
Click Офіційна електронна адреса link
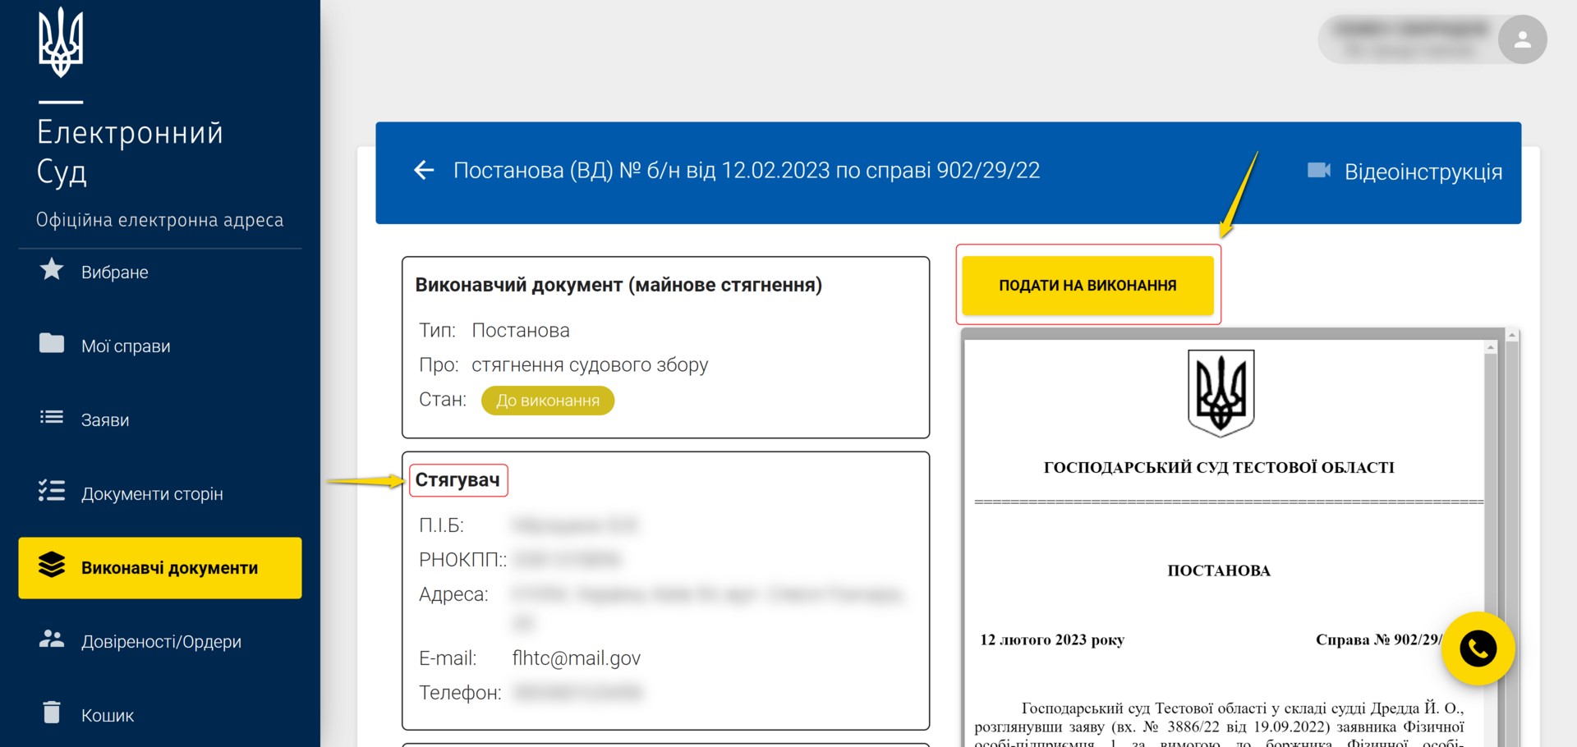[159, 220]
